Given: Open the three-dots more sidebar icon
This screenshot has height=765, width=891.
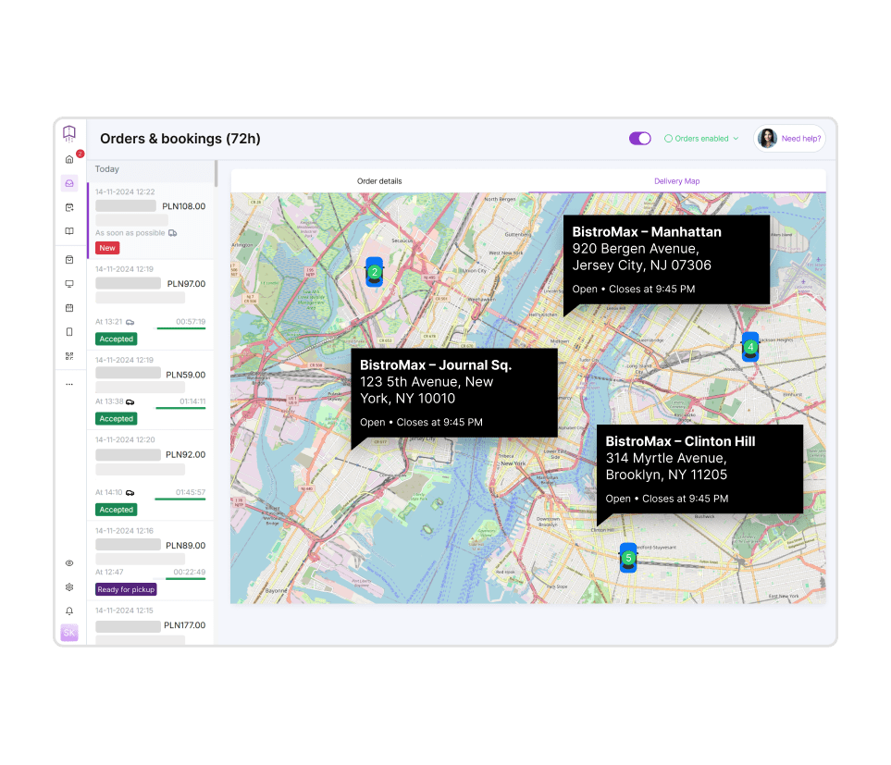Looking at the screenshot, I should (x=69, y=385).
